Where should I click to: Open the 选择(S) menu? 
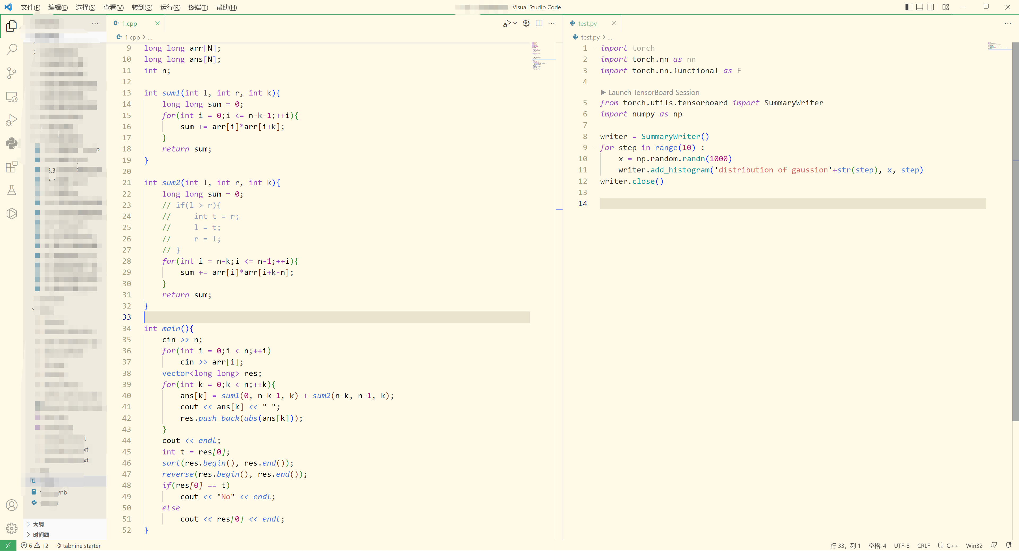pos(85,7)
